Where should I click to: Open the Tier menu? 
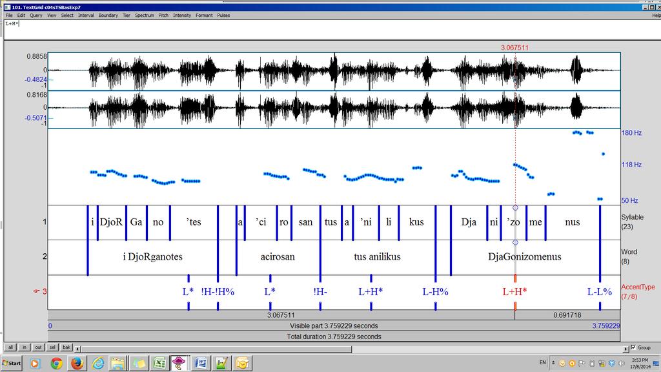tap(126, 15)
